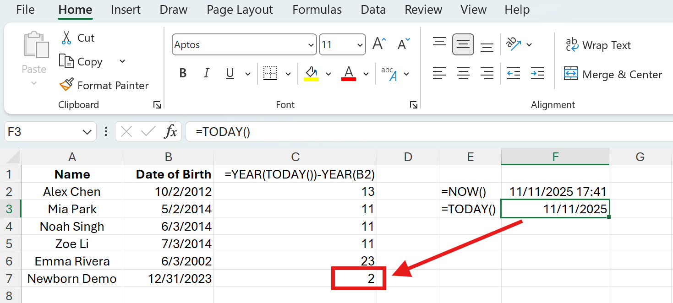Toggle Italic formatting
Image resolution: width=673 pixels, height=303 pixels.
click(206, 73)
